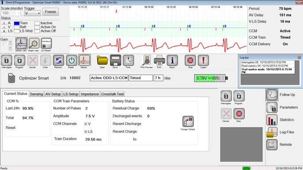Open a file with the Open folder icon
The image size is (303, 170).
pos(102,61)
